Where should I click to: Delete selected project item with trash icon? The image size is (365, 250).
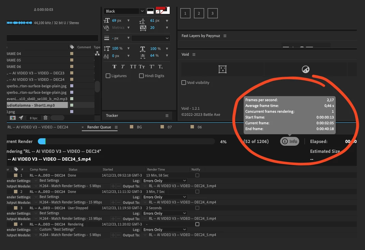click(x=45, y=118)
